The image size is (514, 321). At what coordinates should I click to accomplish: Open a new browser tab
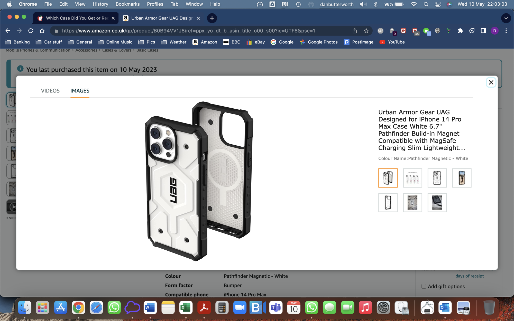click(212, 18)
